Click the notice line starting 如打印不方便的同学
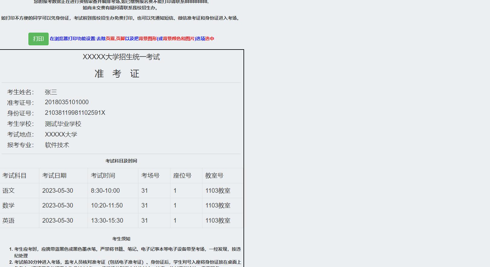This screenshot has height=267, width=490. tap(121, 18)
